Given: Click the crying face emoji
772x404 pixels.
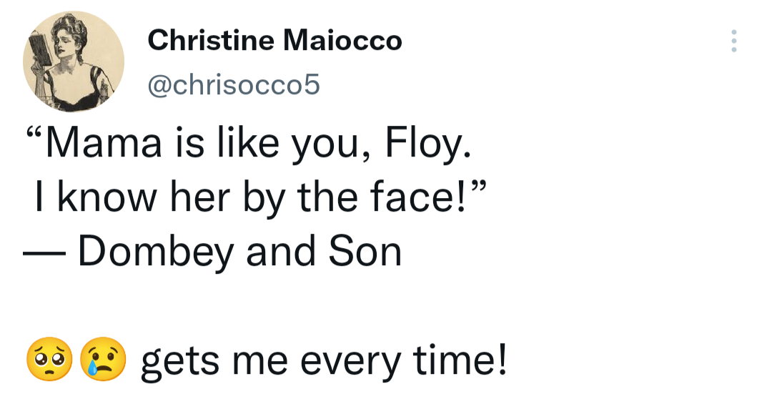Looking at the screenshot, I should coord(104,360).
